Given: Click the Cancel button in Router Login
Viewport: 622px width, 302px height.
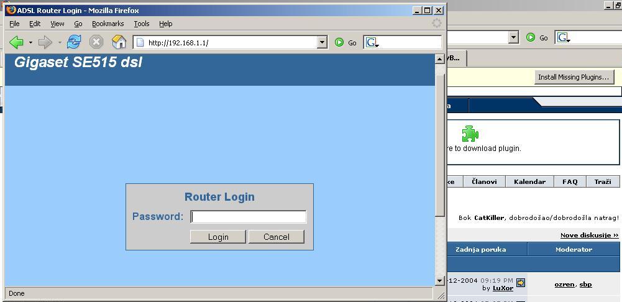Looking at the screenshot, I should (x=276, y=237).
